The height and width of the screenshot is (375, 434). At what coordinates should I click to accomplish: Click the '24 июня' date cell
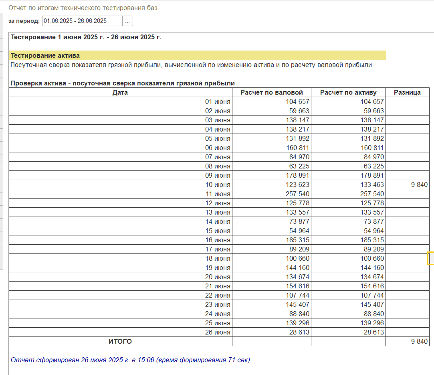click(x=120, y=314)
